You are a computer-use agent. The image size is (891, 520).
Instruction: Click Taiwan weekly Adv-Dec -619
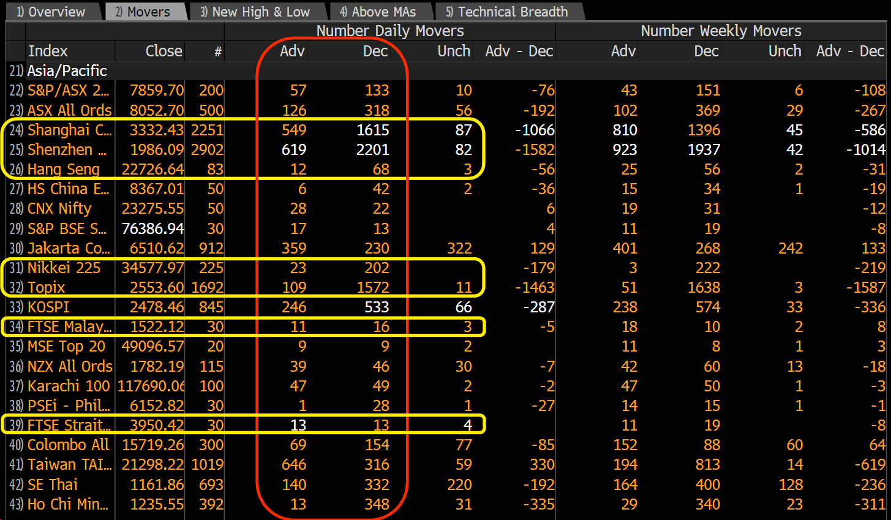tap(870, 464)
